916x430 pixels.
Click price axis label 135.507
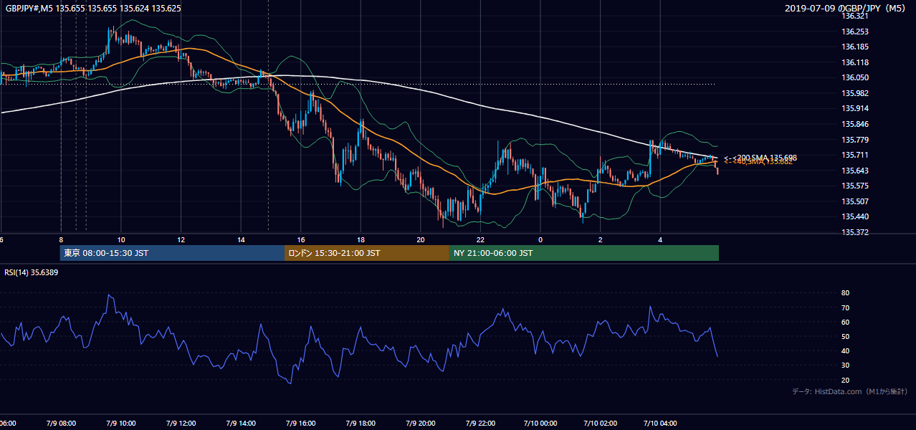[854, 201]
